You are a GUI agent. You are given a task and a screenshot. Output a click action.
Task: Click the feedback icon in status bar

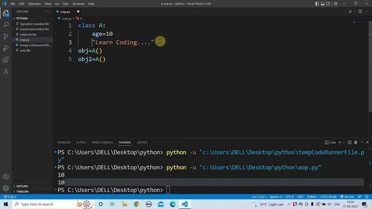[360, 197]
